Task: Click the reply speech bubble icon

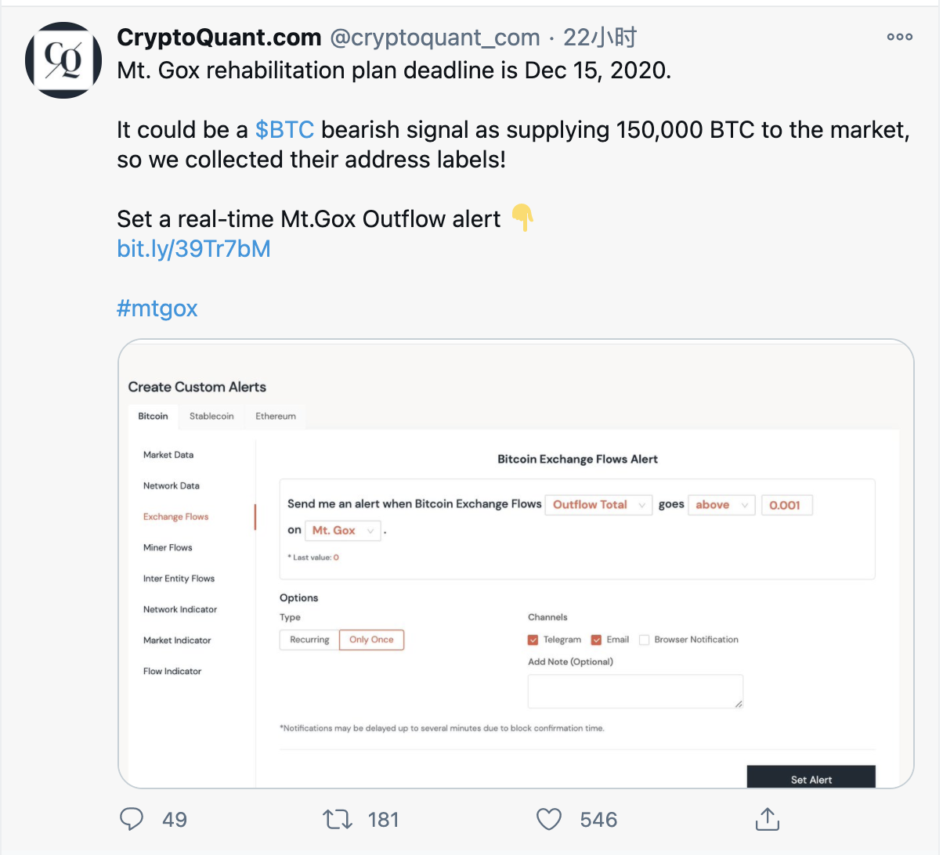Action: (132, 819)
